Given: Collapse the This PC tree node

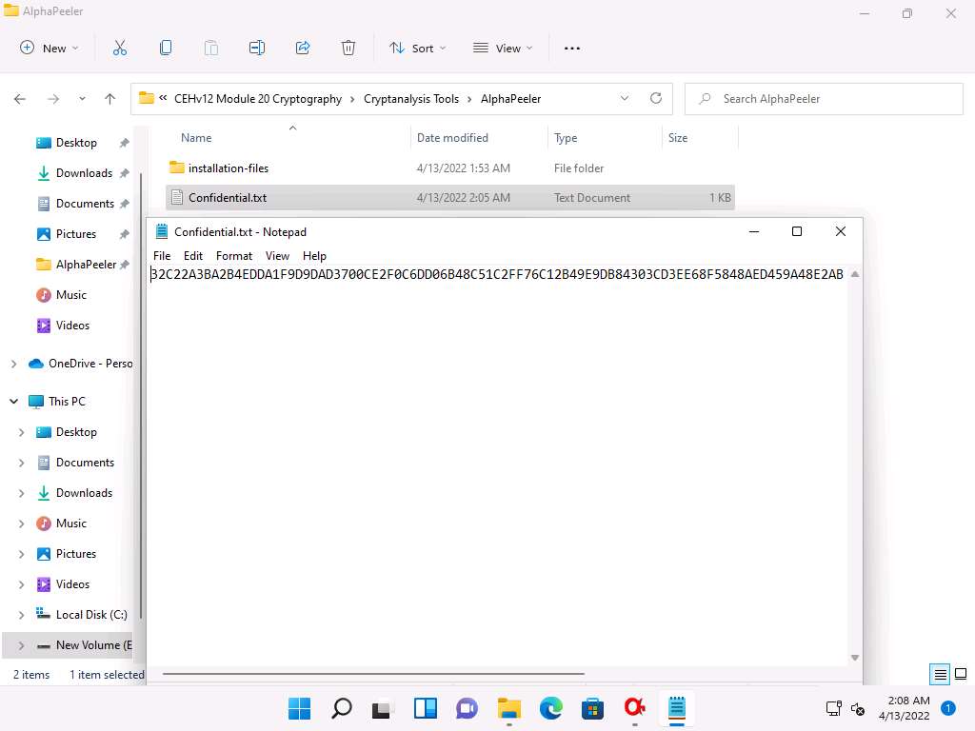Looking at the screenshot, I should click(13, 402).
